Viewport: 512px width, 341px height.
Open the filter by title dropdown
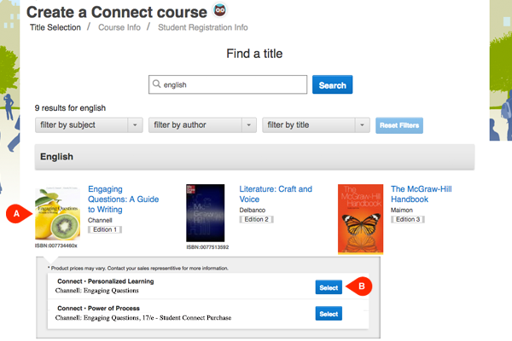(x=316, y=125)
